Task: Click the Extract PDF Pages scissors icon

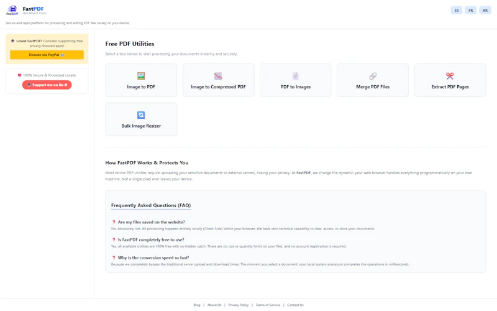Action: (450, 76)
